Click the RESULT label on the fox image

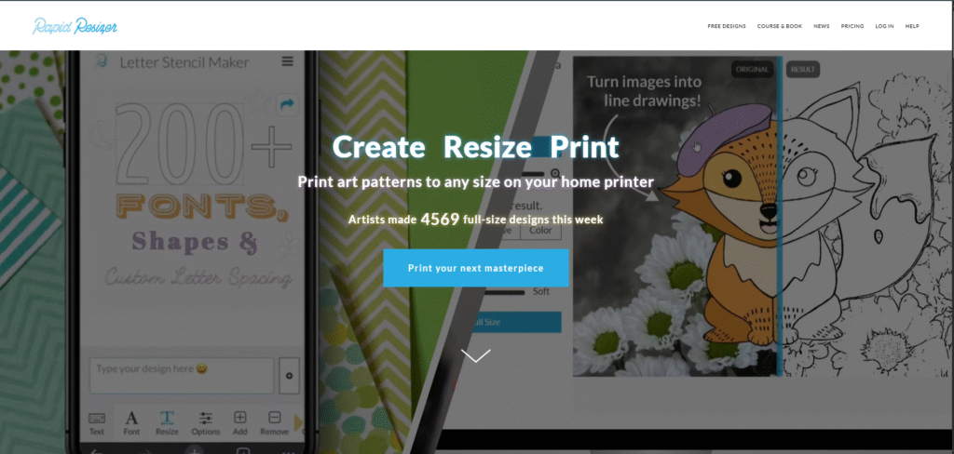coord(802,69)
